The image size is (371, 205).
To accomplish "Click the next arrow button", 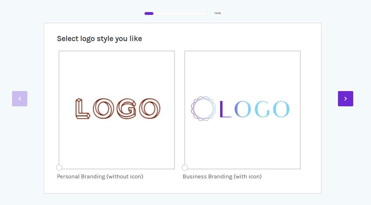I will (345, 99).
